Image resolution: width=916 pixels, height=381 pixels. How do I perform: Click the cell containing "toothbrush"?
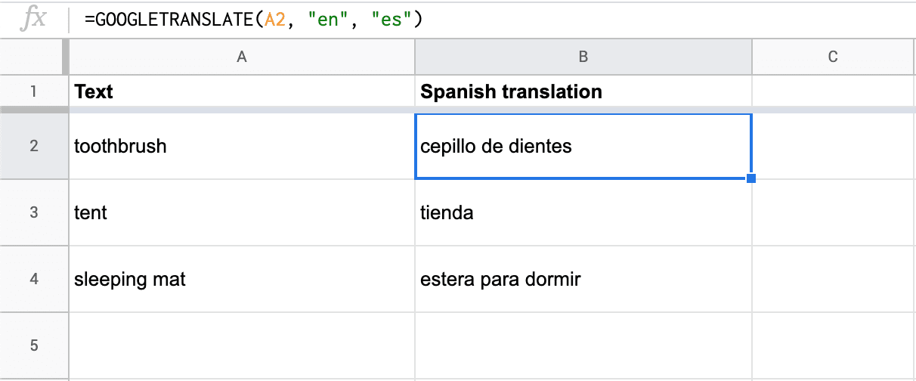coord(242,146)
